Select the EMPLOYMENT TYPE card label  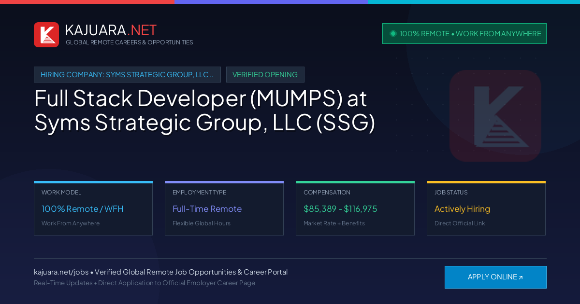point(199,193)
